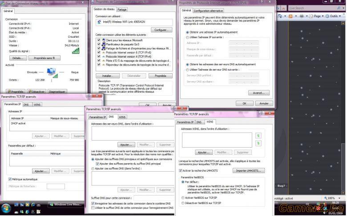Screen dimensions: 347x216
Task: Click the zoom magnifier icon showing 100%
Action: coord(326,198)
